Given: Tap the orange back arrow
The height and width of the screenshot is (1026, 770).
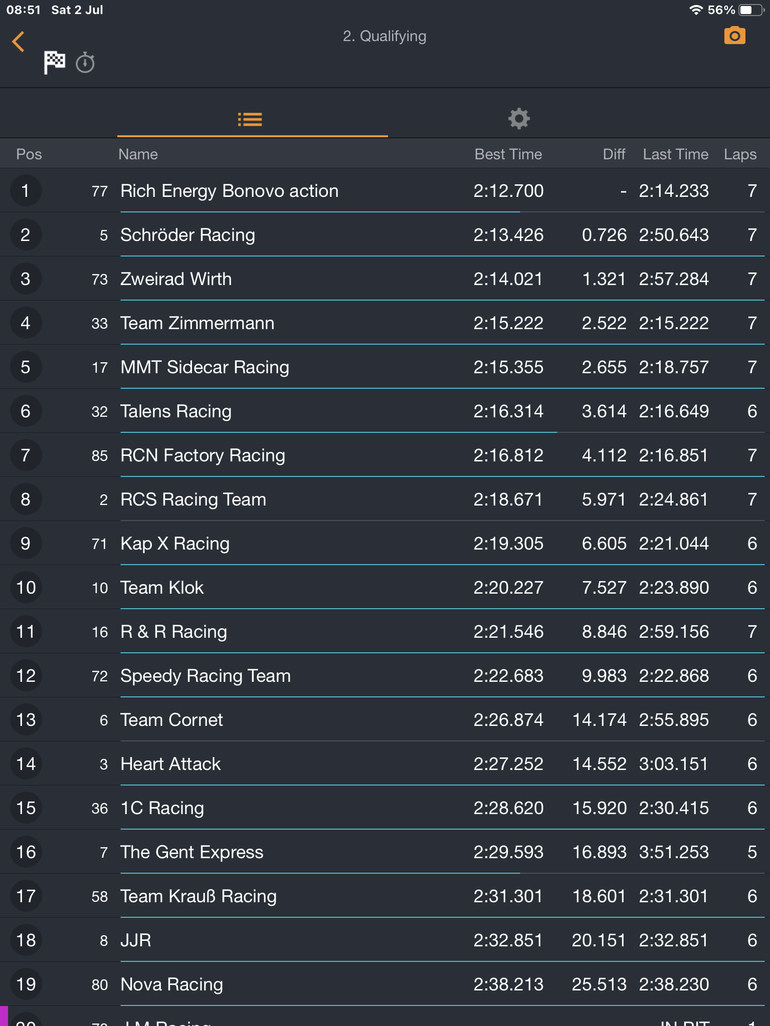Looking at the screenshot, I should [19, 42].
